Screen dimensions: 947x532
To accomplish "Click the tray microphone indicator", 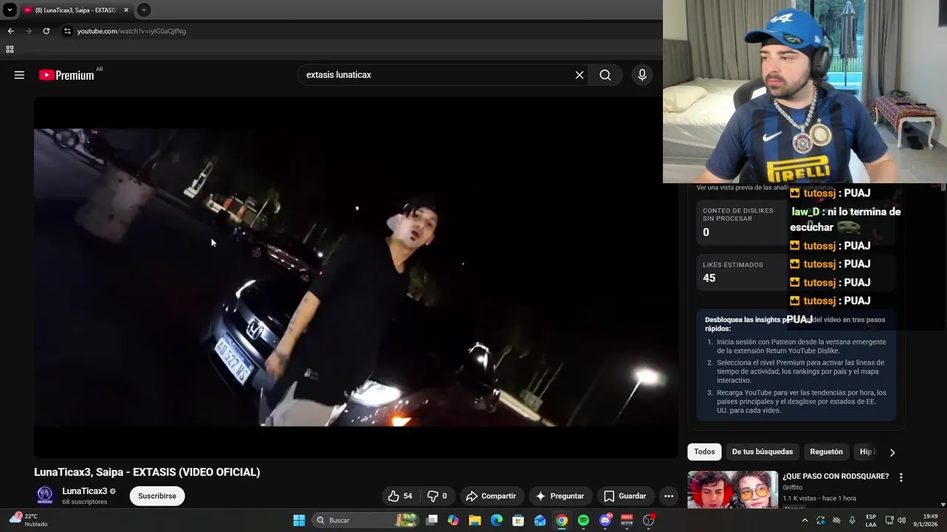I will tap(852, 520).
